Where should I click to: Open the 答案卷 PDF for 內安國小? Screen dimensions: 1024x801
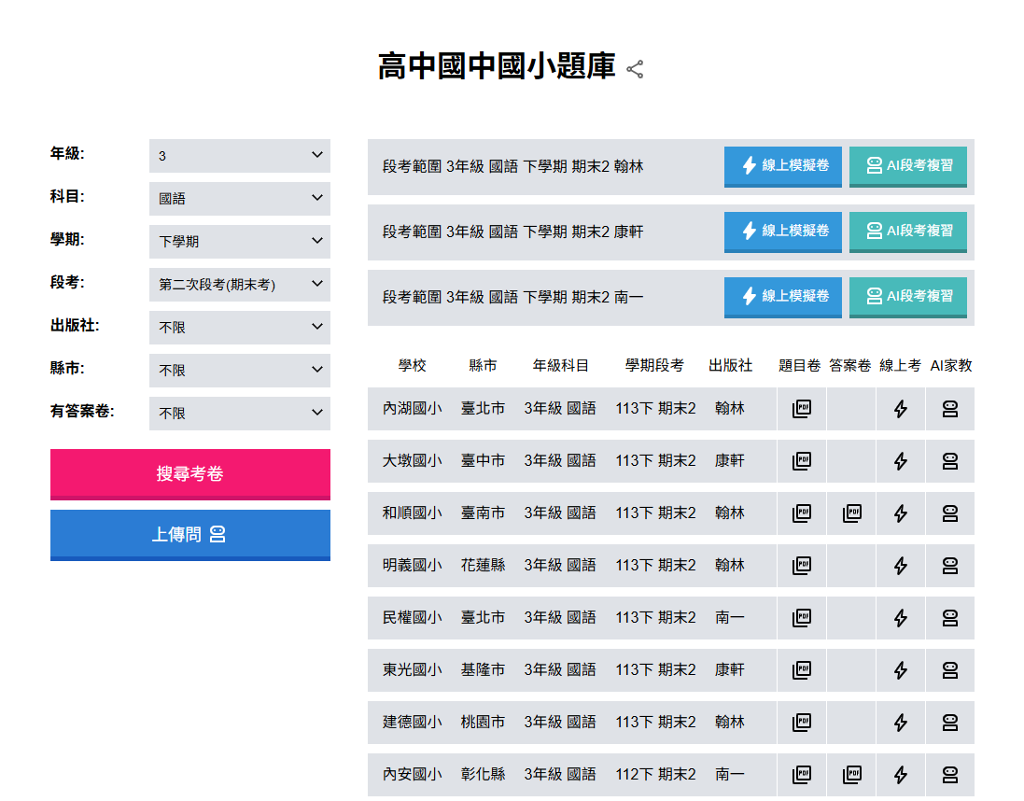(850, 774)
